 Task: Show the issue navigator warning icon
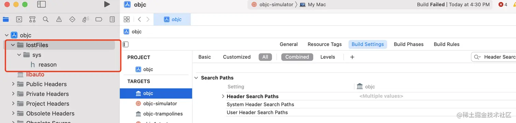click(59, 19)
